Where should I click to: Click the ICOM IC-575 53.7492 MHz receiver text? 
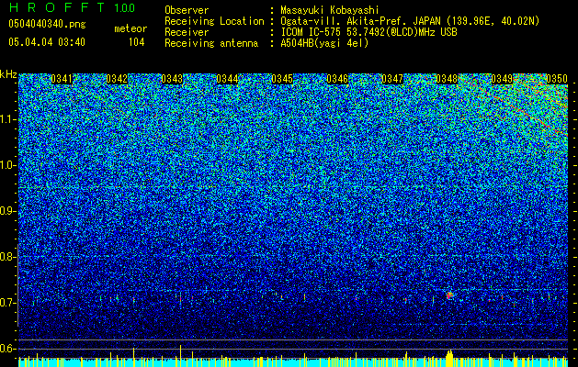point(368,32)
